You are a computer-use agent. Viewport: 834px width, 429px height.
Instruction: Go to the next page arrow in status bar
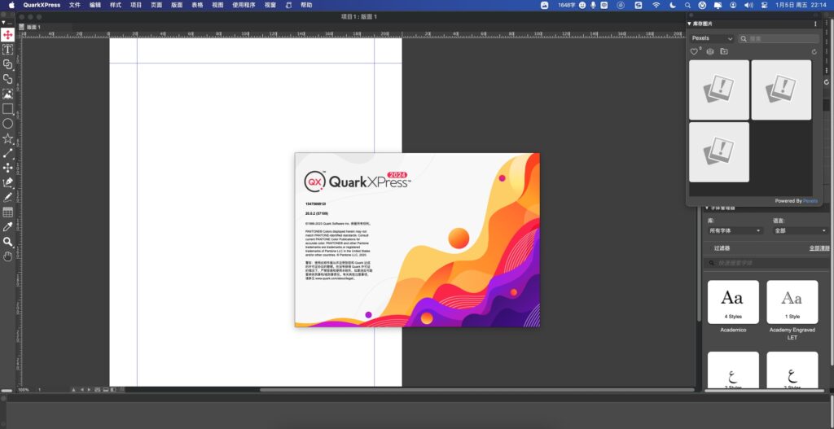pos(89,390)
